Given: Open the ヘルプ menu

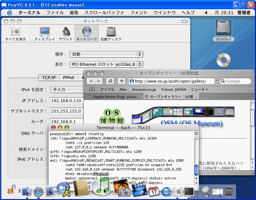Looking at the screenshot, I should [188, 13].
